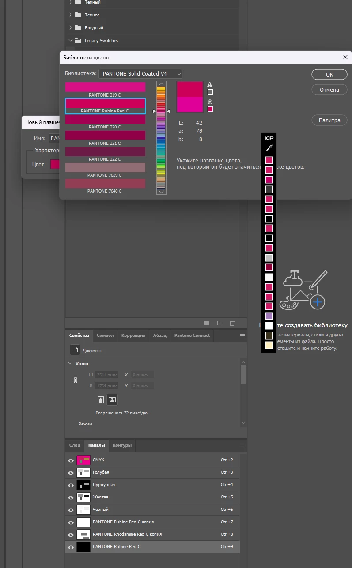Open the Pantone Connect tab

coord(192,336)
